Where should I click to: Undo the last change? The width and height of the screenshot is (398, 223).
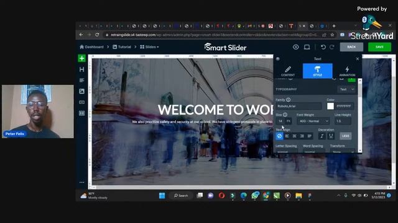(323, 47)
